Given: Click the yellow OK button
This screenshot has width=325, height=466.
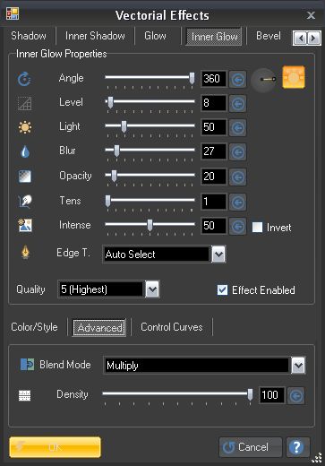Looking at the screenshot, I should (55, 447).
